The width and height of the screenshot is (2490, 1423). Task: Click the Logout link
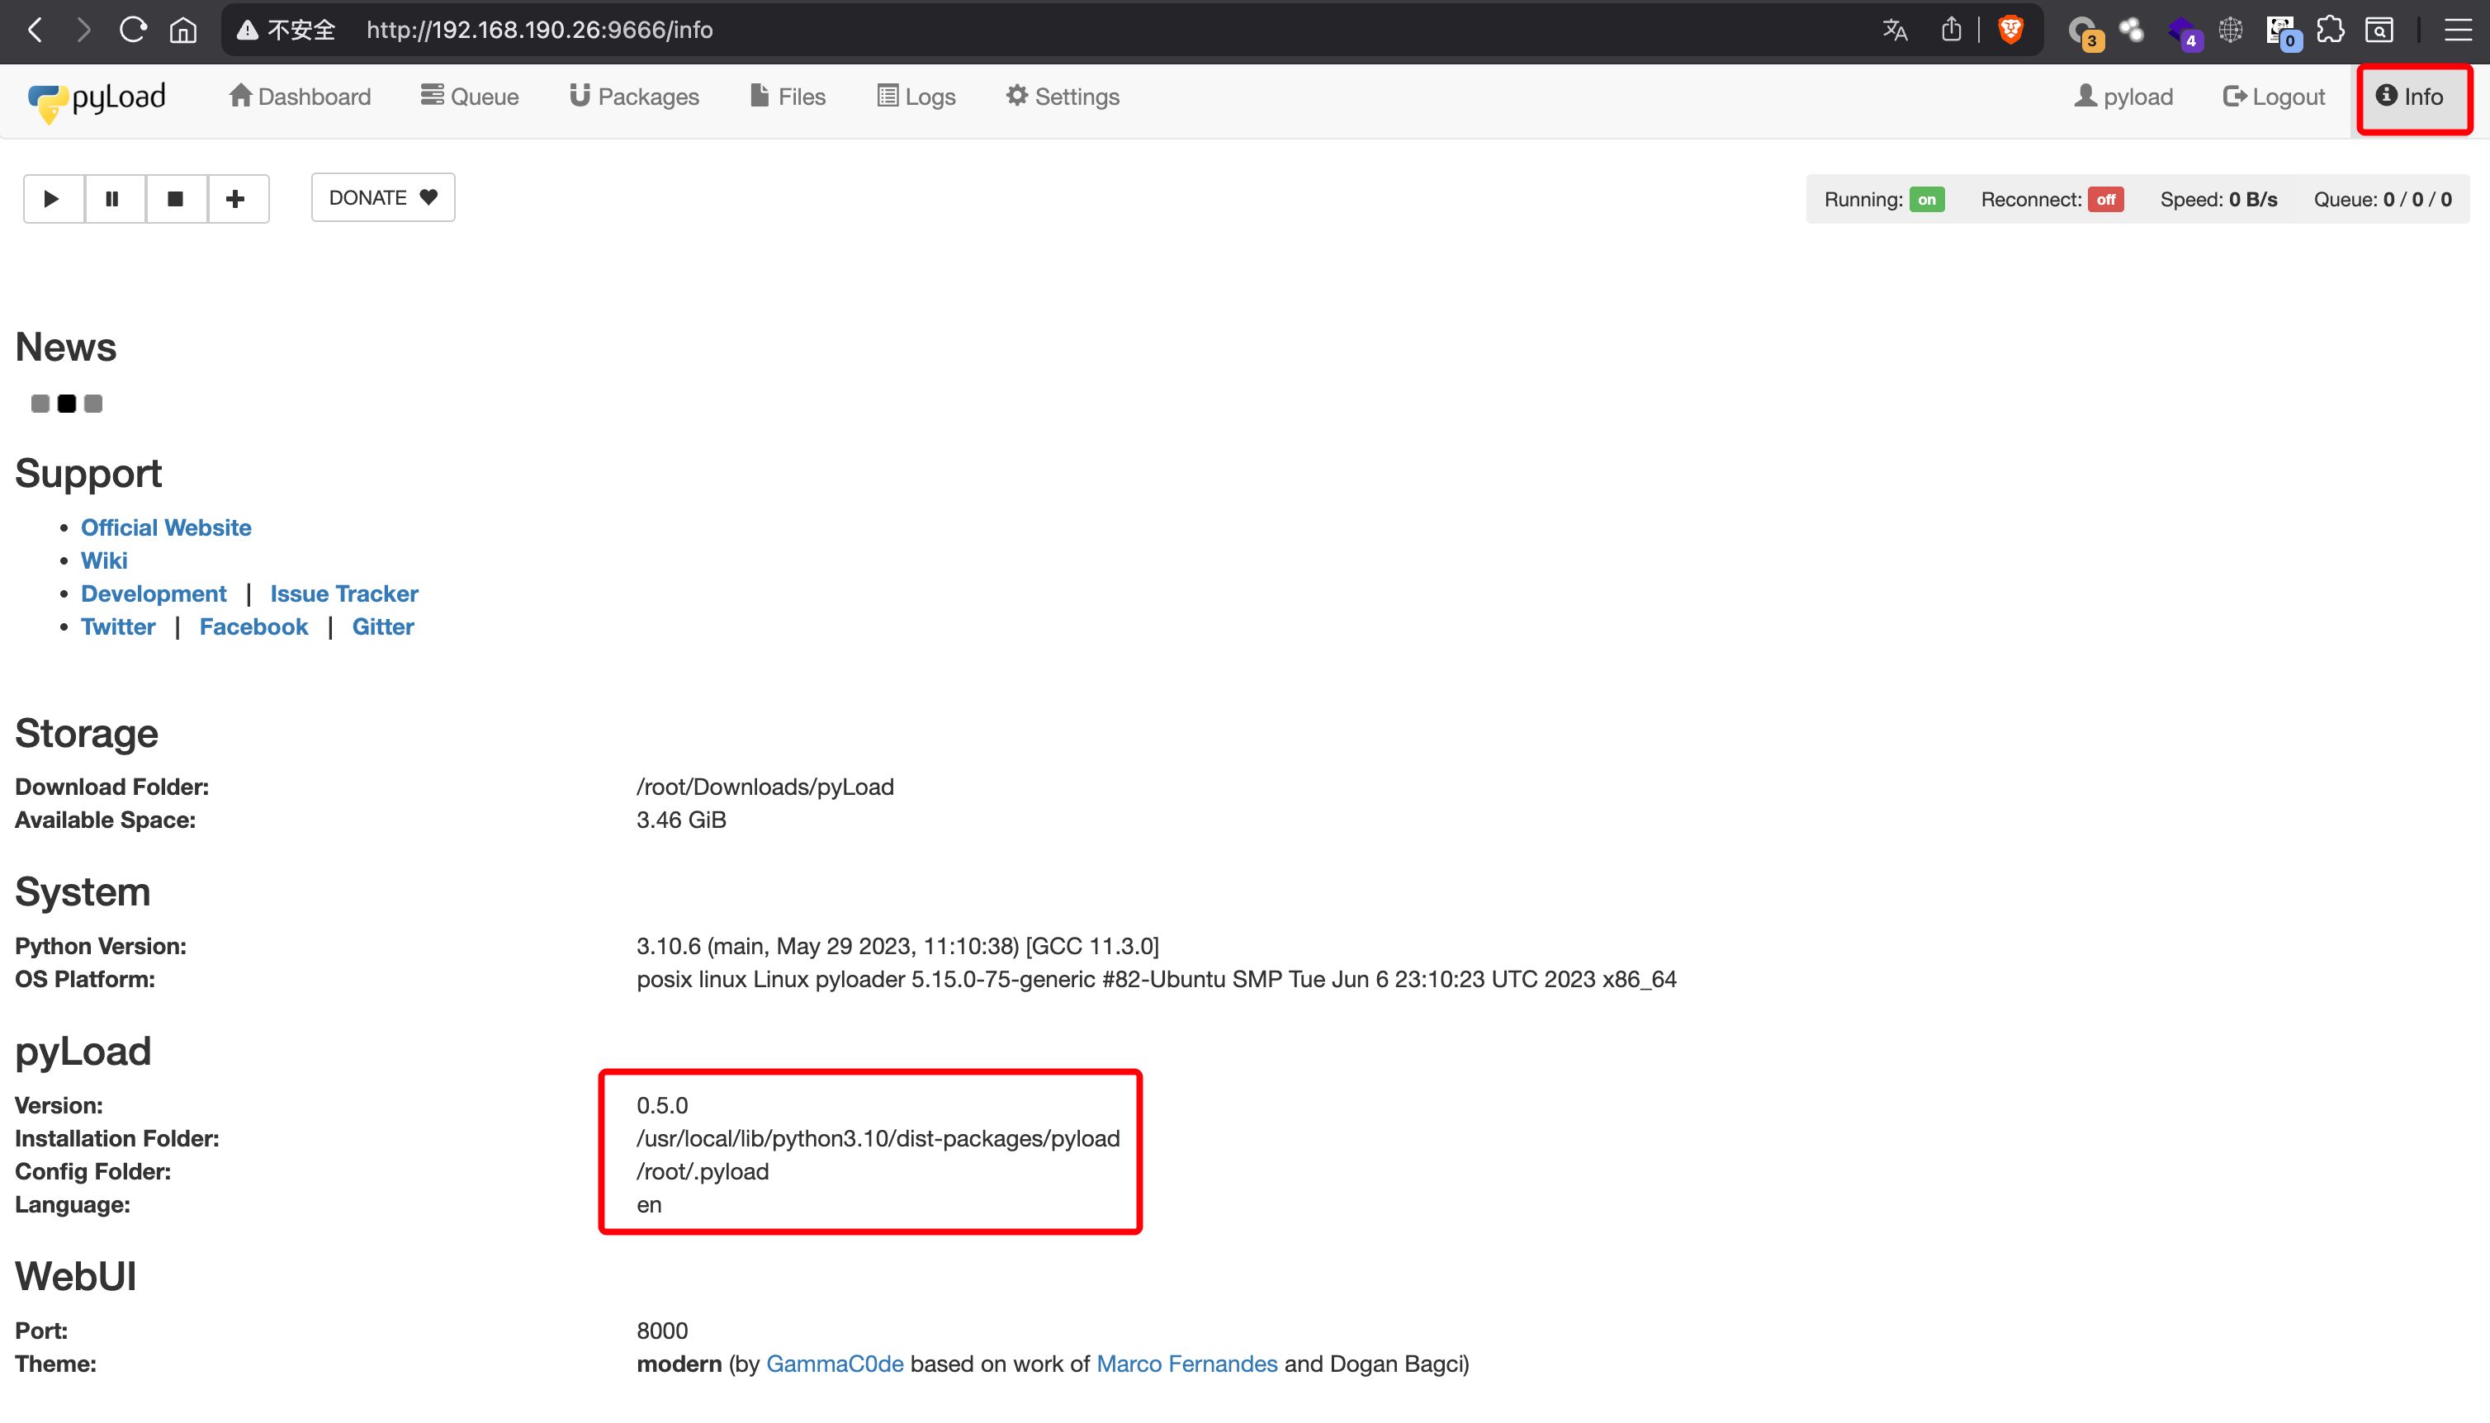click(2274, 97)
